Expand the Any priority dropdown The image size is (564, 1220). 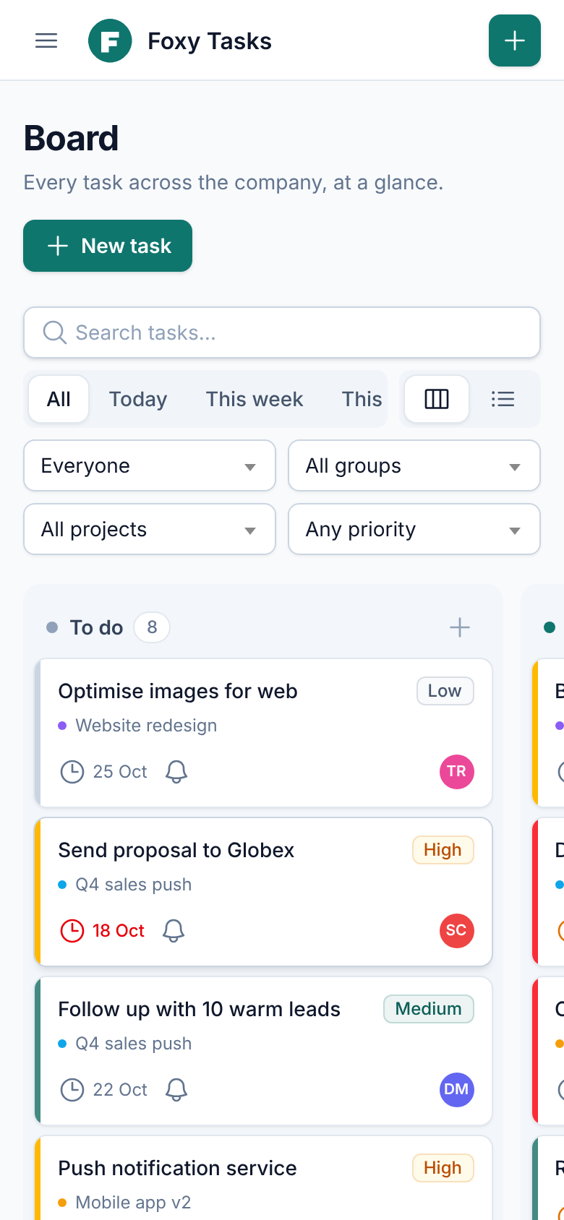click(x=414, y=529)
